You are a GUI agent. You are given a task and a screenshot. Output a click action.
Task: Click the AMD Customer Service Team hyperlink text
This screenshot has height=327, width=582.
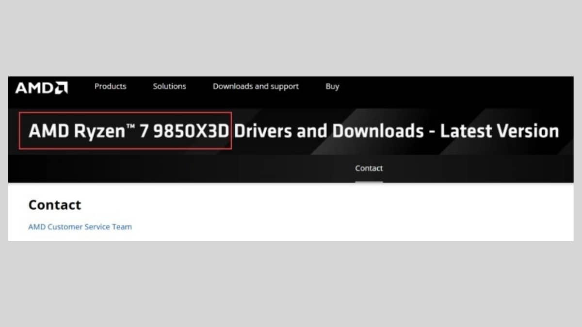coord(80,226)
